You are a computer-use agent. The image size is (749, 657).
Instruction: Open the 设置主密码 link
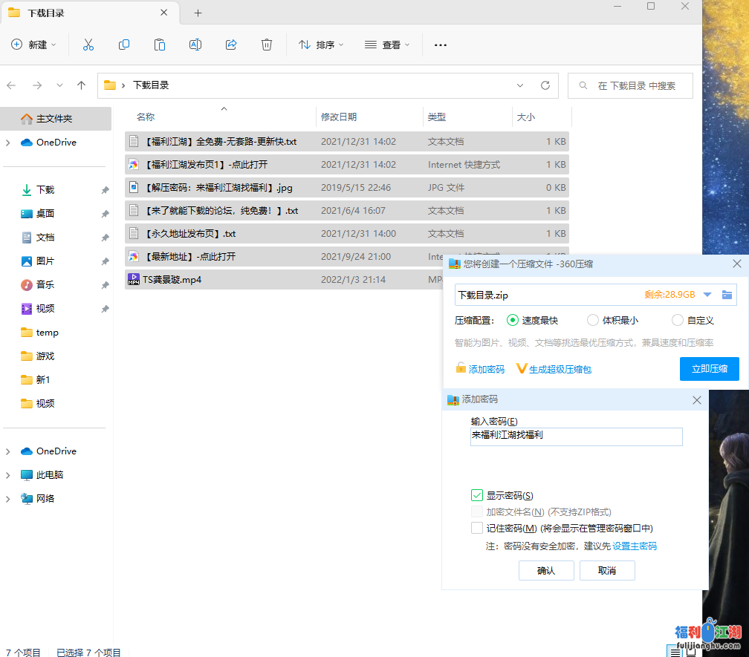pyautogui.click(x=634, y=546)
